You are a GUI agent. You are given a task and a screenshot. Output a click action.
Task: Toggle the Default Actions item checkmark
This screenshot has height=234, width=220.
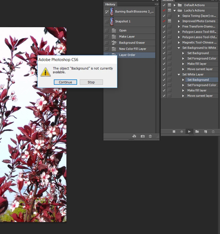164,5
